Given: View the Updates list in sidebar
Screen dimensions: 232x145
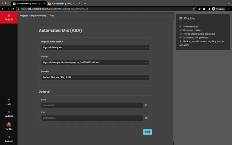Looking at the screenshot, I should (x=9, y=114).
